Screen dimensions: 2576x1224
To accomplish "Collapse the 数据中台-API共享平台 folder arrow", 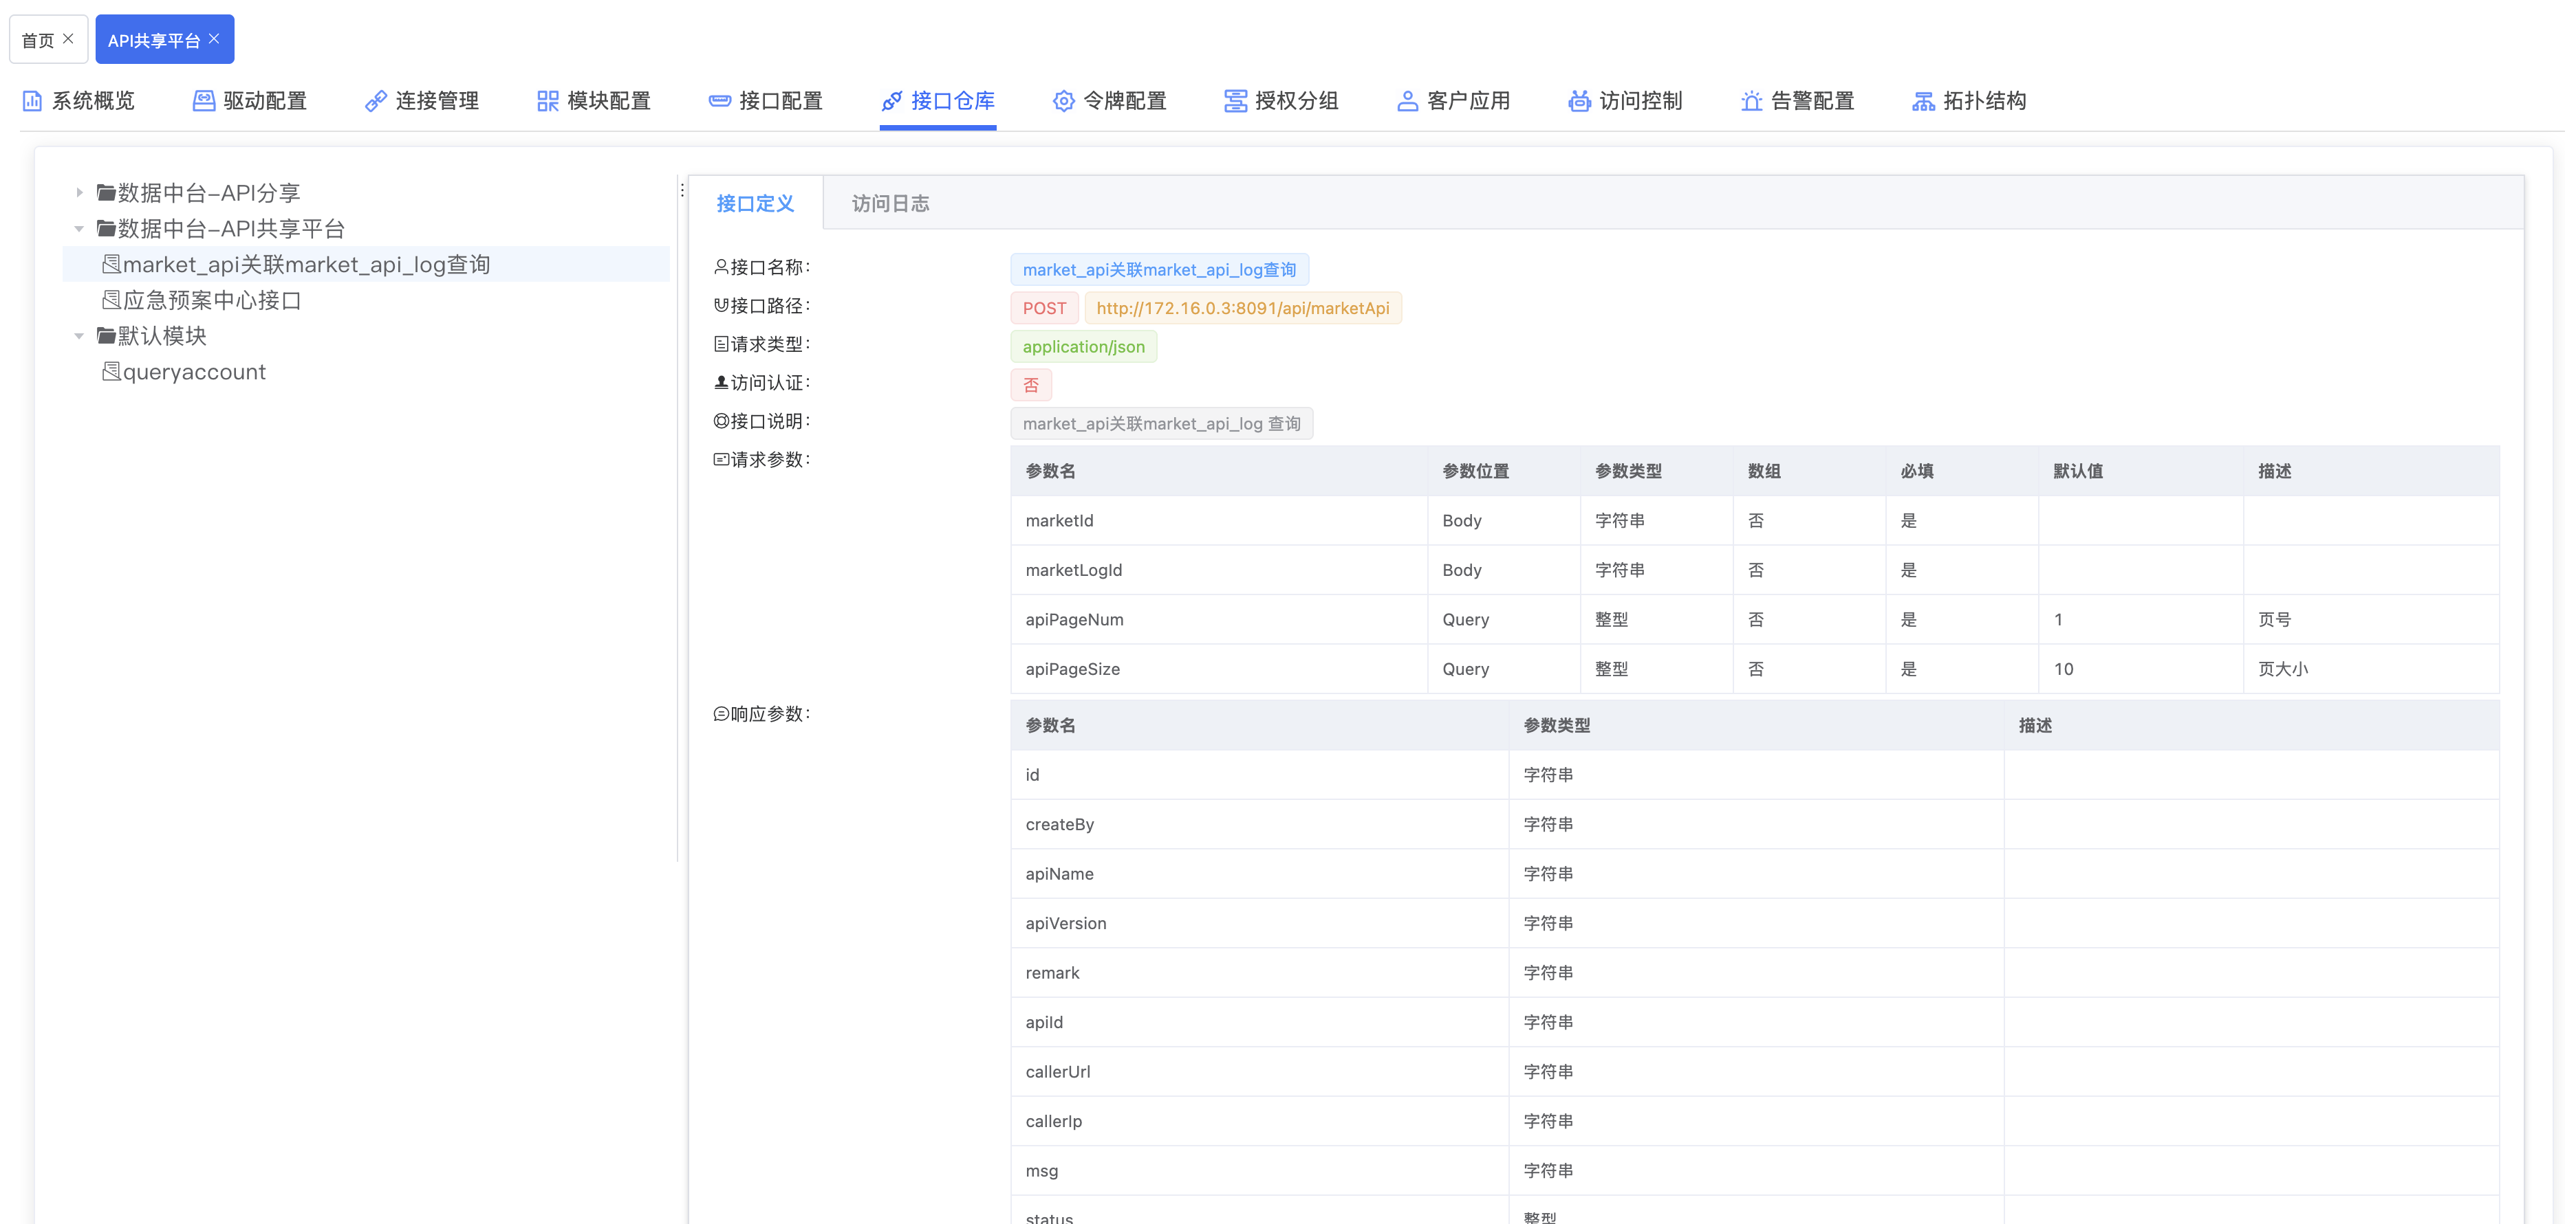I will point(79,229).
